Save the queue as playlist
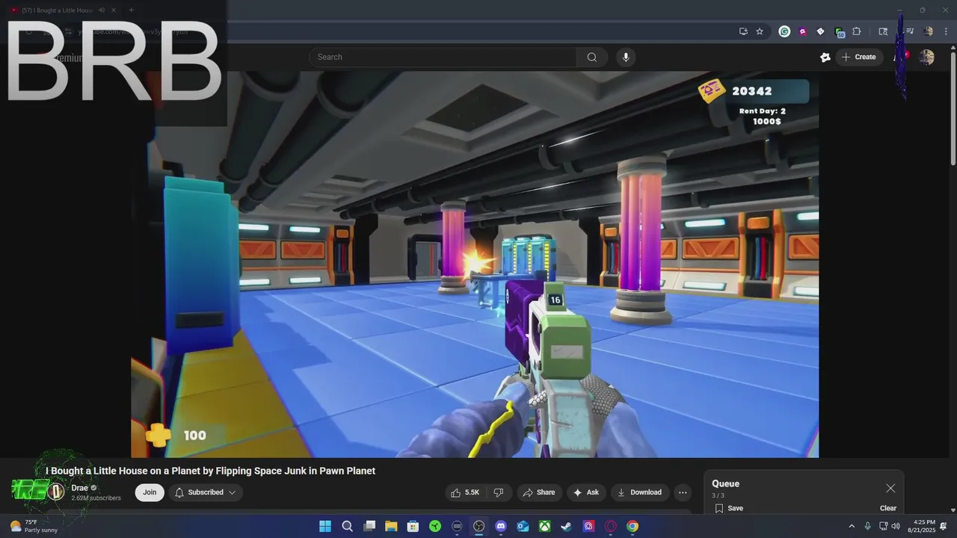Screen dimensions: 957x538 tap(729, 508)
